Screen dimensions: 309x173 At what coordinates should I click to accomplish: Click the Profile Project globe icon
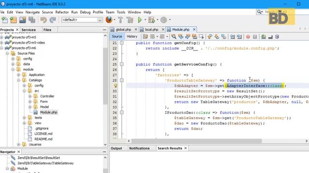[x=164, y=20]
